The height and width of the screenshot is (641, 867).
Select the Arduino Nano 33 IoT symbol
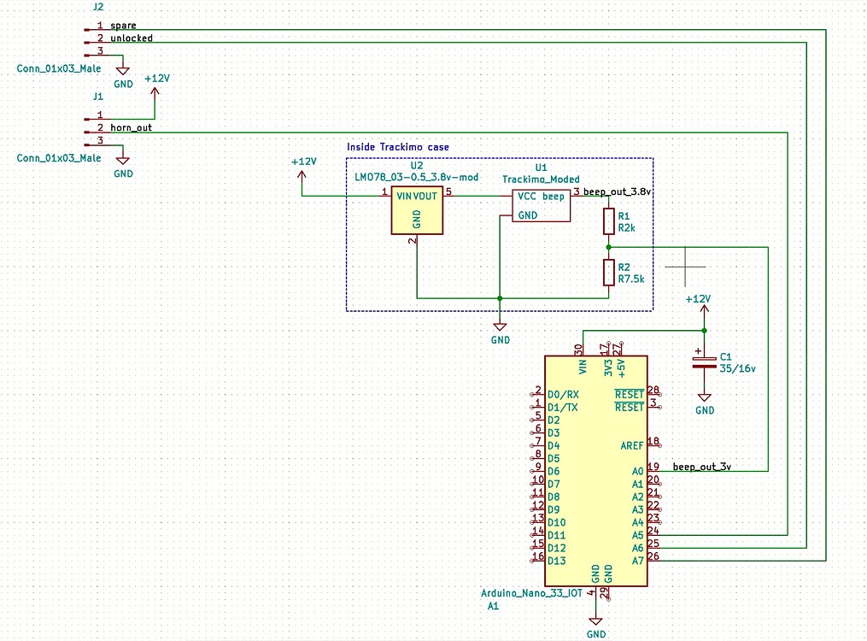coord(595,470)
